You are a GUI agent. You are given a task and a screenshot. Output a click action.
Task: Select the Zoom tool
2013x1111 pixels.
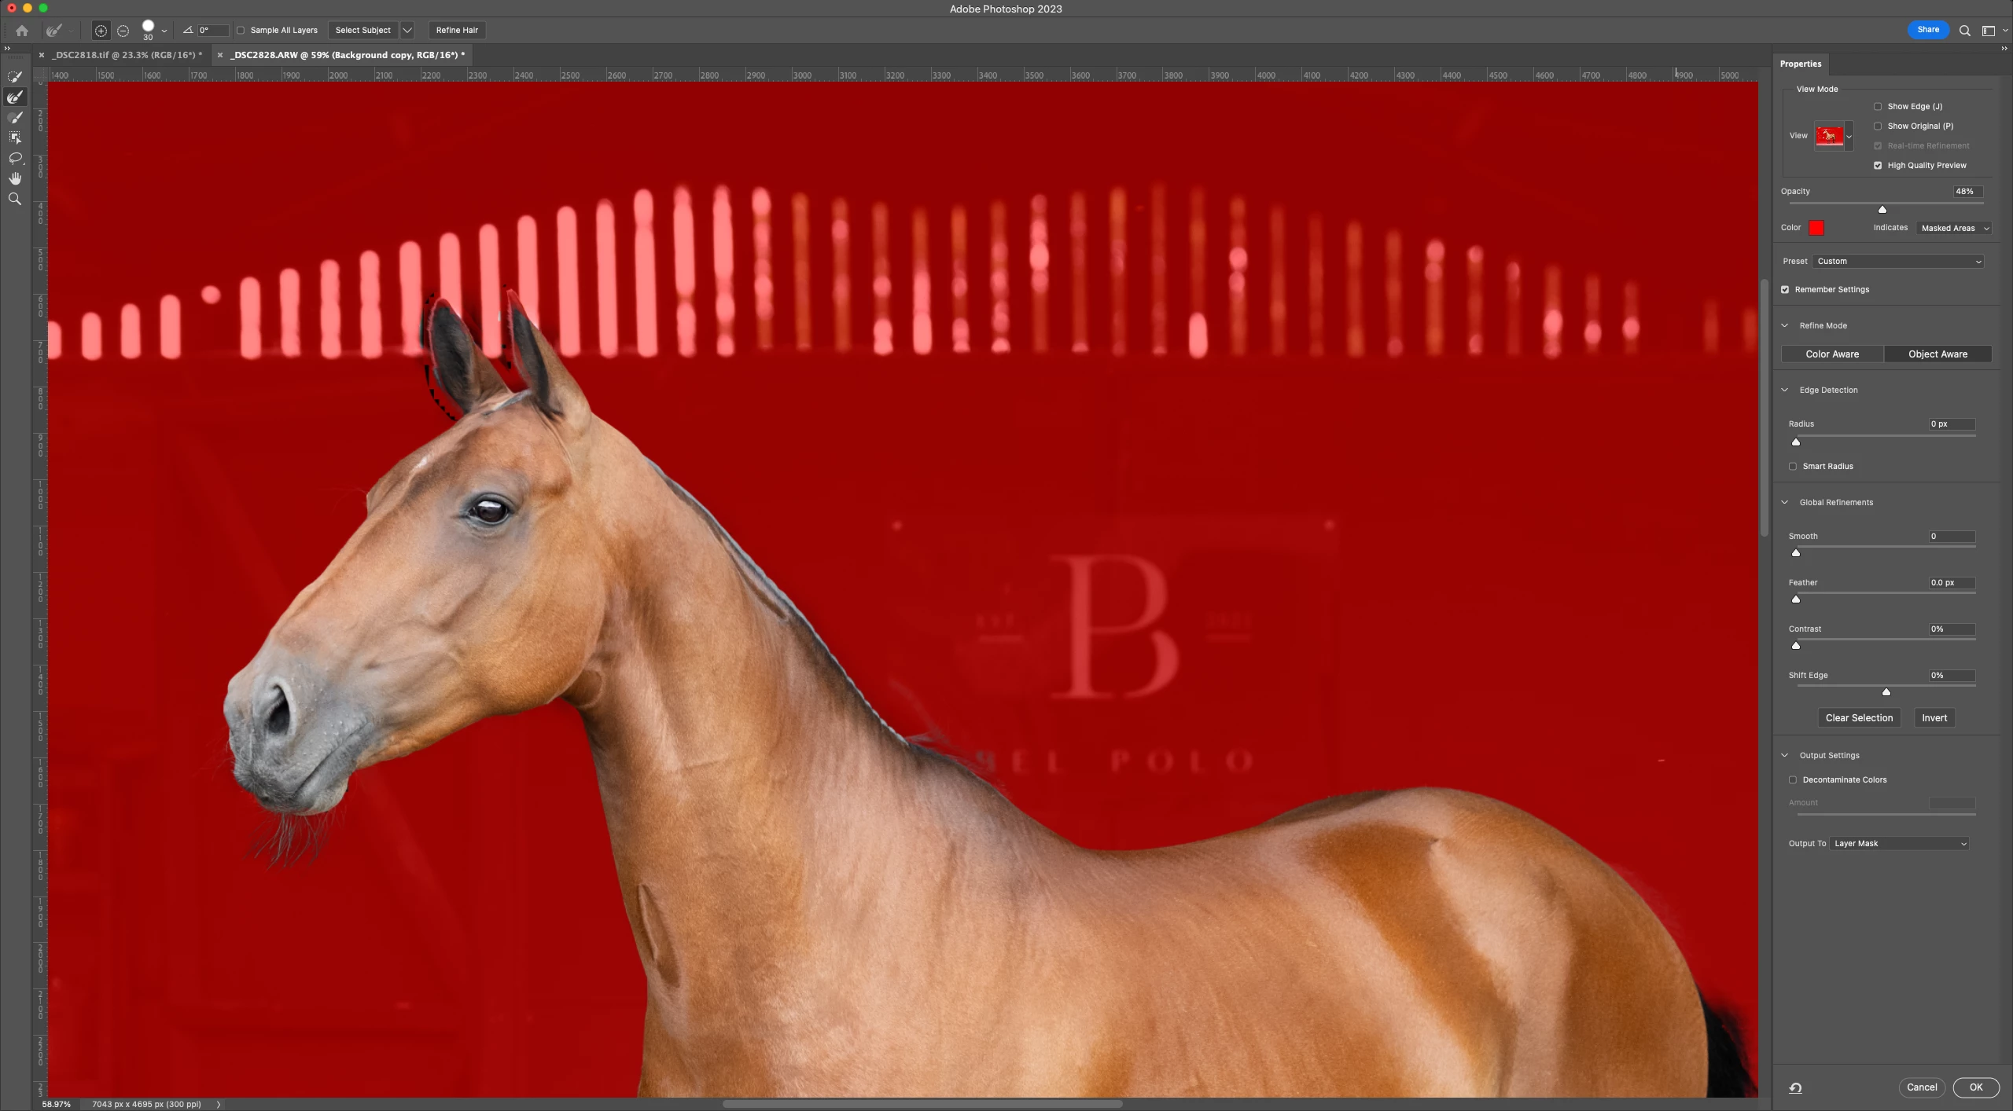coord(15,199)
